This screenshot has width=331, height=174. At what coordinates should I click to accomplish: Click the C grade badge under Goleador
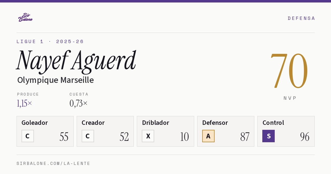click(28, 136)
